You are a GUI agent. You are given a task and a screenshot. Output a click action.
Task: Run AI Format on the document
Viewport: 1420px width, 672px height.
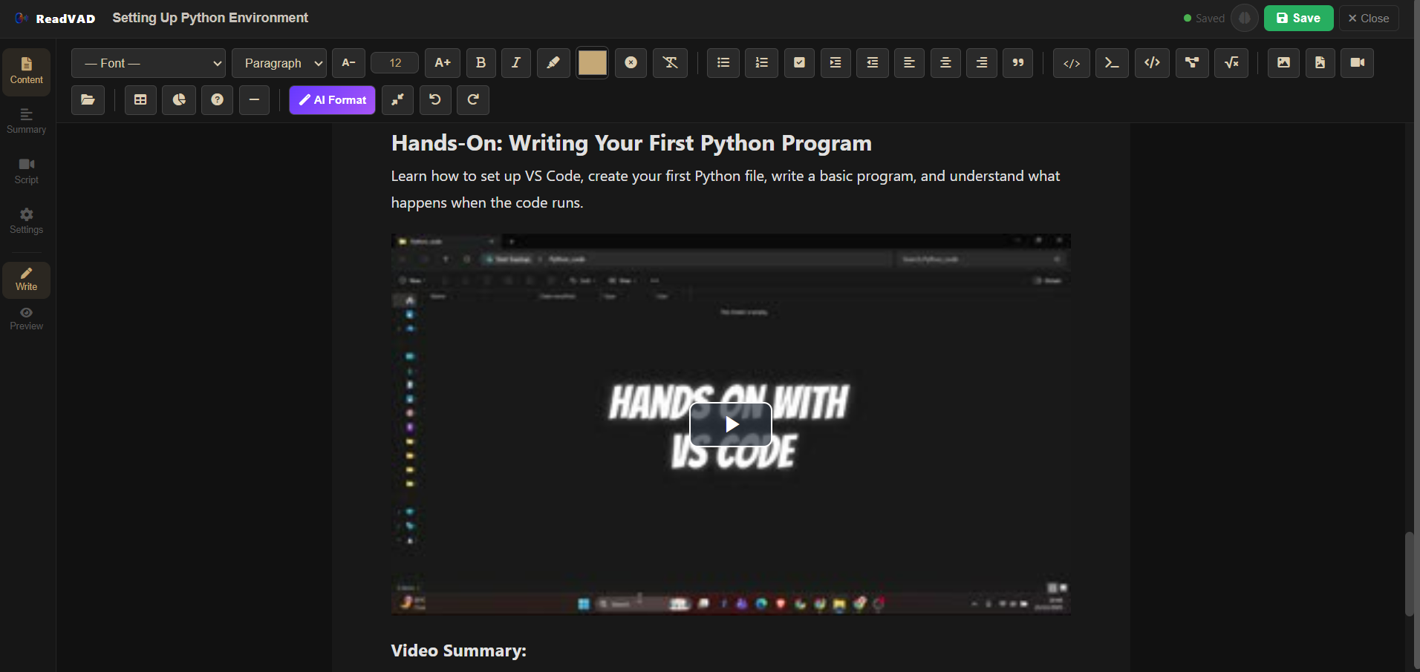pos(332,100)
